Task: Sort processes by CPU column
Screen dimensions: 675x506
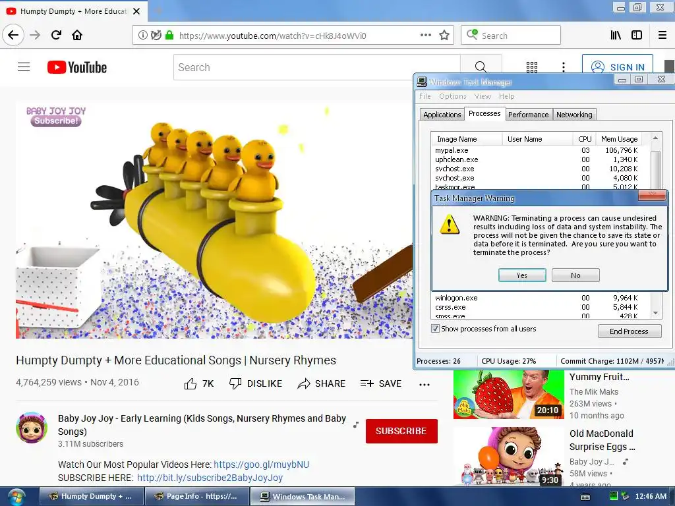Action: coord(585,139)
